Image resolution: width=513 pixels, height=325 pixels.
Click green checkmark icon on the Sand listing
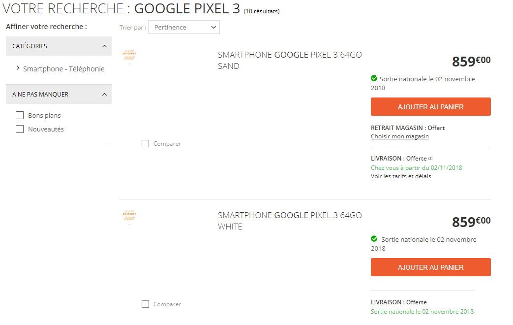point(374,78)
